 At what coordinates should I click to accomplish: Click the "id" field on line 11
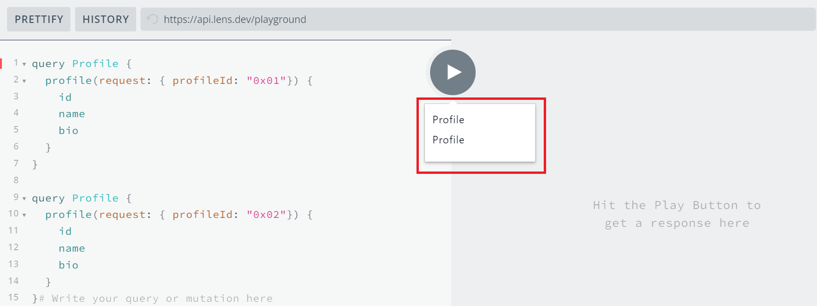click(x=65, y=231)
